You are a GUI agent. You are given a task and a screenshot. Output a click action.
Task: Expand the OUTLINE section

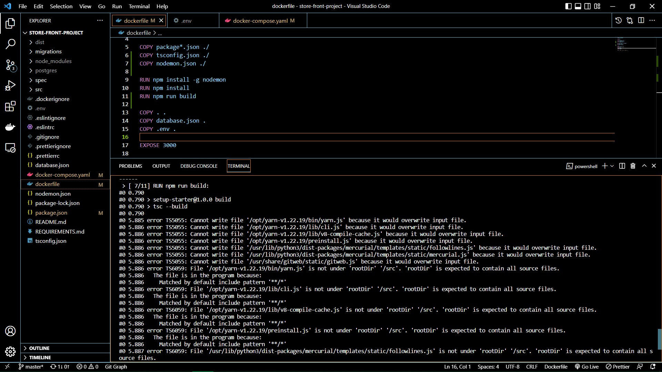(x=39, y=348)
